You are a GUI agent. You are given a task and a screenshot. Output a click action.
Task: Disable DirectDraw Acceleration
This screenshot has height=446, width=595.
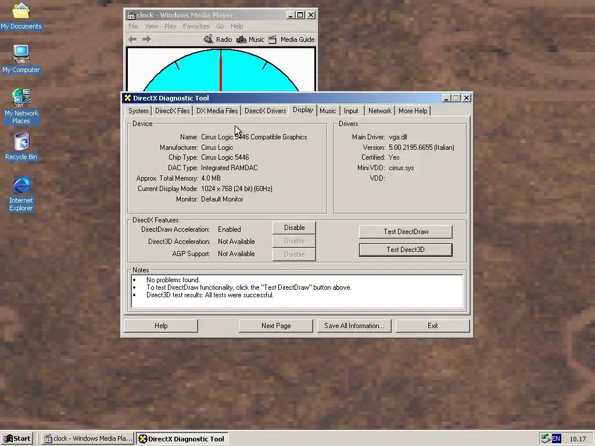point(294,228)
